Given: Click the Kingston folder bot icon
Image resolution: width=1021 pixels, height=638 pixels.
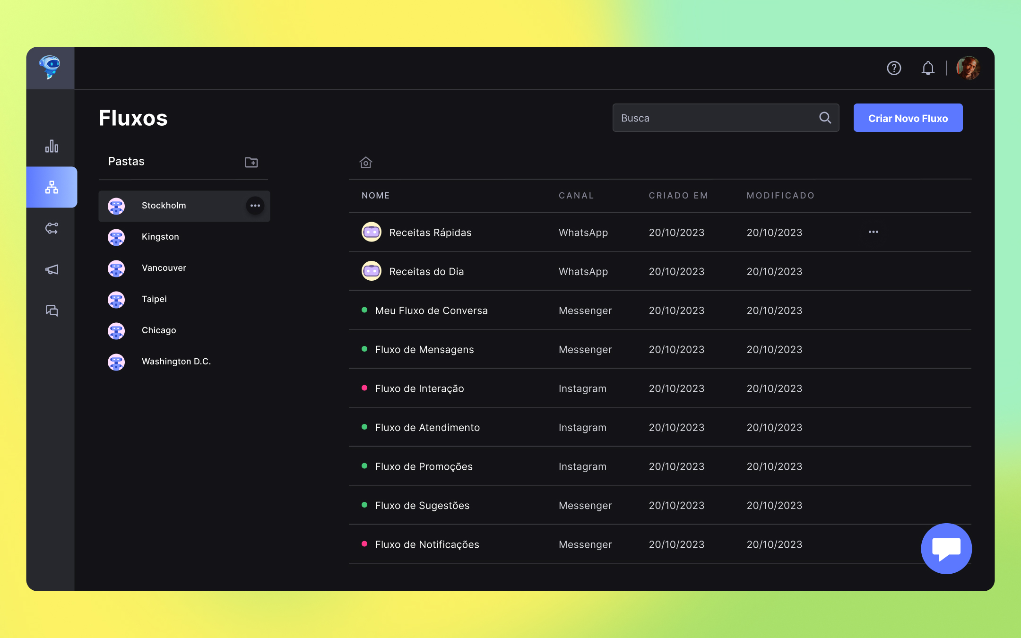Looking at the screenshot, I should tap(116, 237).
